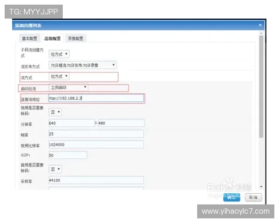Click the GOP field showing 50
This screenshot has width=279, height=223.
pyautogui.click(x=67, y=156)
